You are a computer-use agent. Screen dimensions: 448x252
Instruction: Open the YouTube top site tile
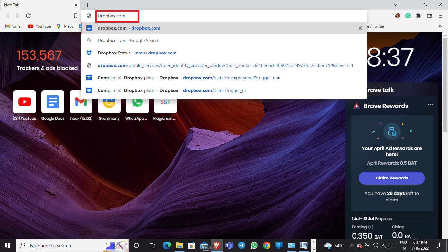25,105
